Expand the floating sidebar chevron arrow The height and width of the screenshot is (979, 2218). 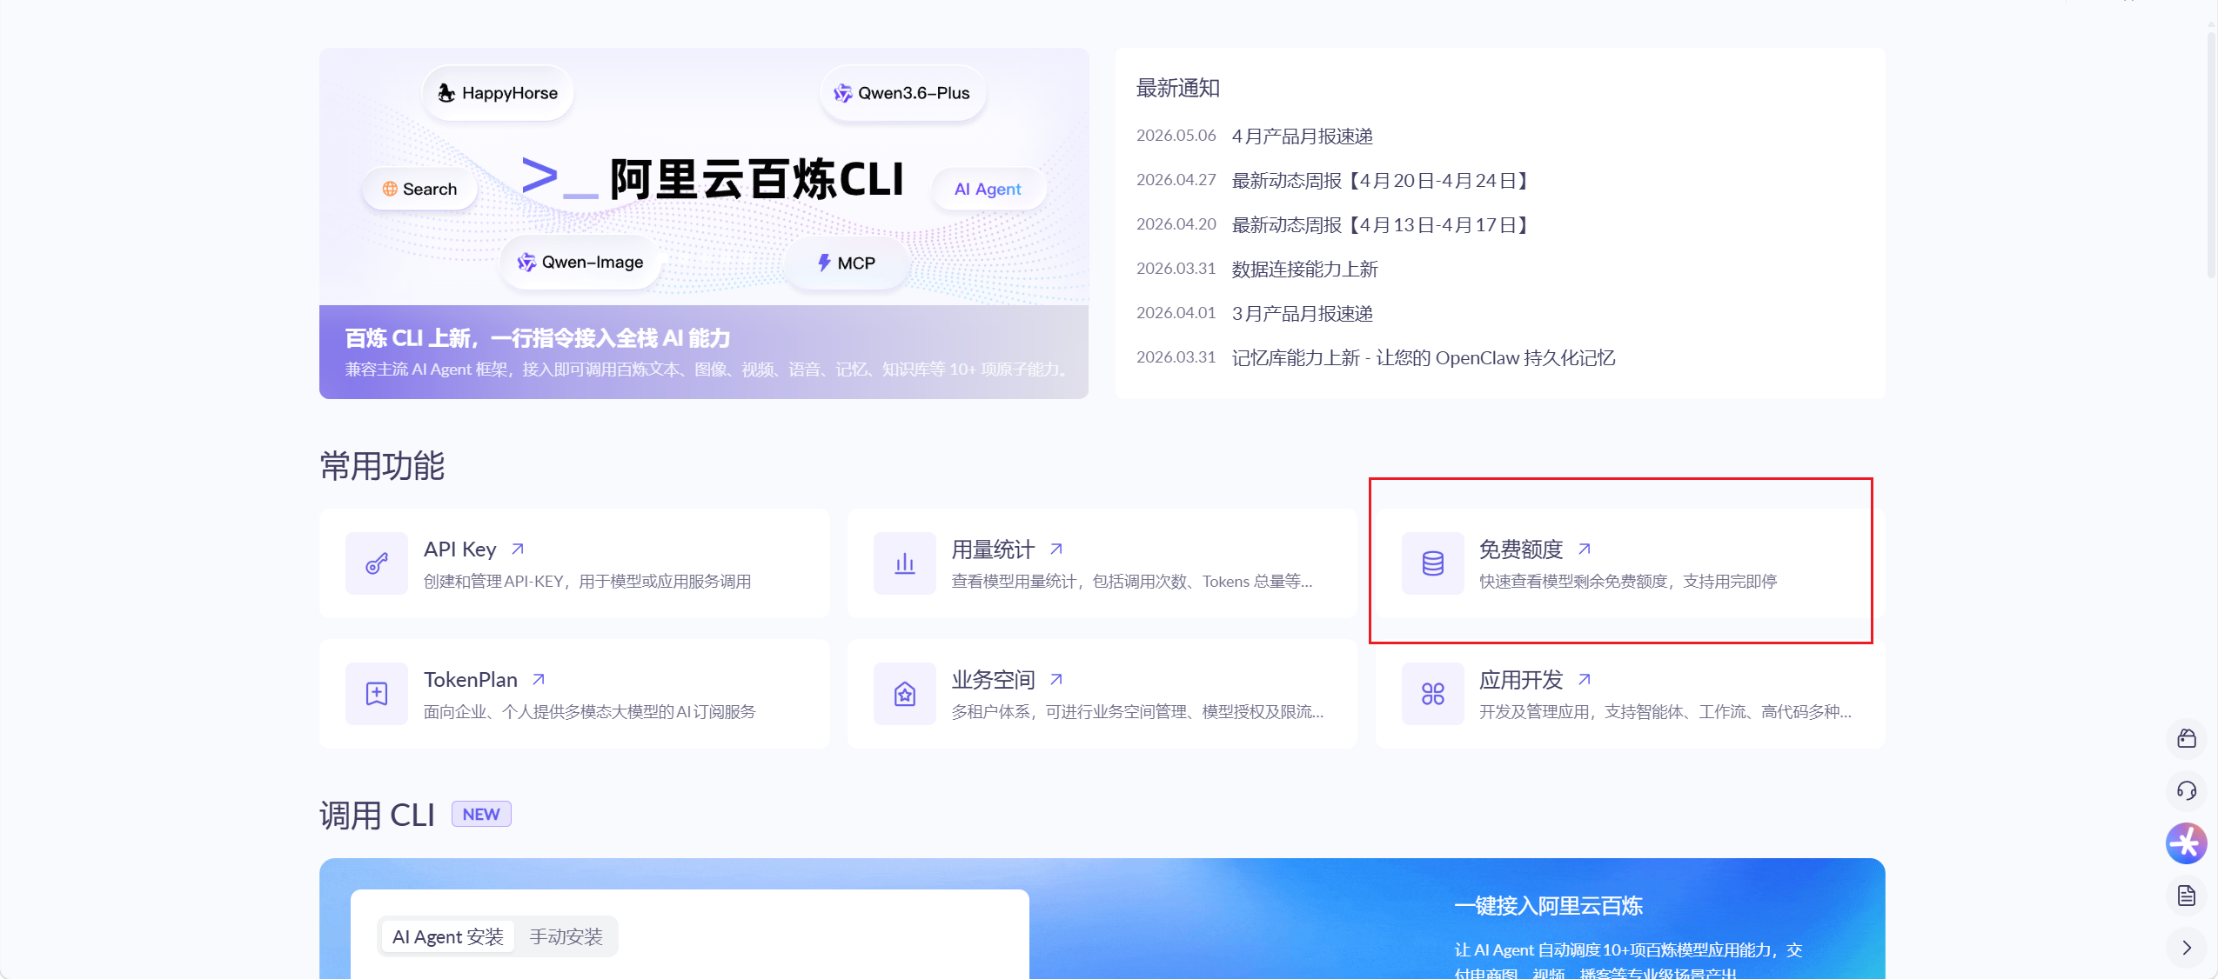coord(2187,948)
